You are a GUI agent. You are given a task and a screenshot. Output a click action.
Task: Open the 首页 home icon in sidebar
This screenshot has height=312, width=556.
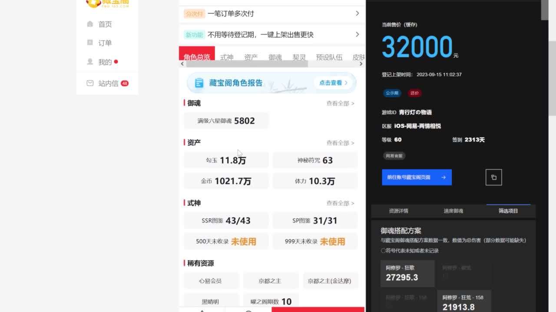(x=90, y=24)
